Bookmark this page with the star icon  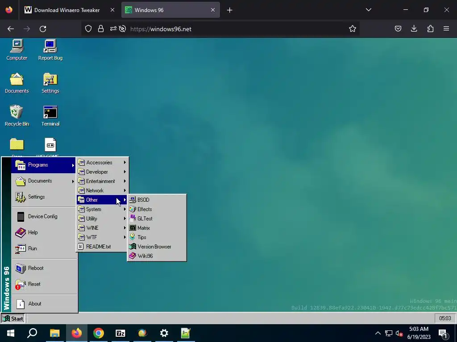click(x=353, y=28)
